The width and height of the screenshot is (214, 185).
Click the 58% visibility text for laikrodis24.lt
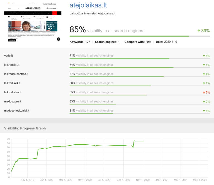pos(91,83)
